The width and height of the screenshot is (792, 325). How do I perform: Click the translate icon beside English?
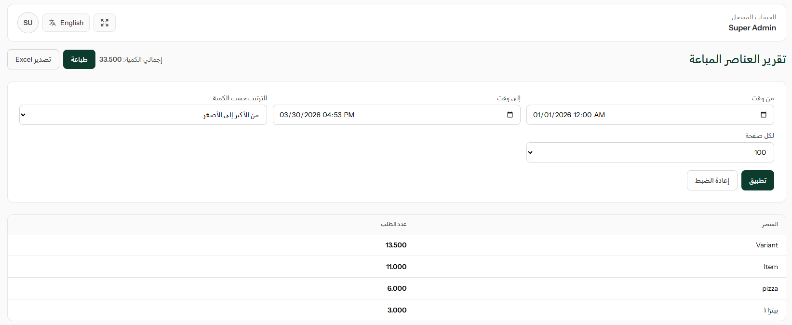tap(53, 23)
